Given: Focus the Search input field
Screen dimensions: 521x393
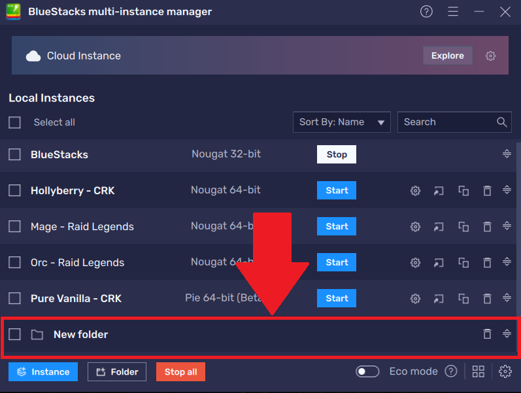Looking at the screenshot, I should (x=454, y=122).
